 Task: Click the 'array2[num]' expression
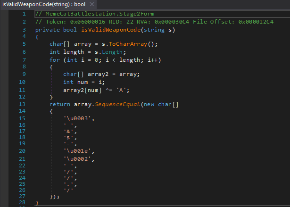tap(83, 90)
